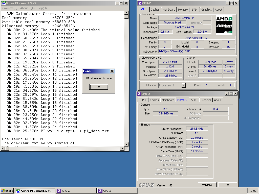The height and width of the screenshot is (194, 259).
Task: Click the AMD Athlon XP logo
Action: point(224,25)
